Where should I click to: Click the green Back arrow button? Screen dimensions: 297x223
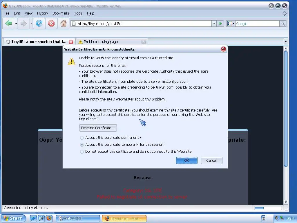8,24
